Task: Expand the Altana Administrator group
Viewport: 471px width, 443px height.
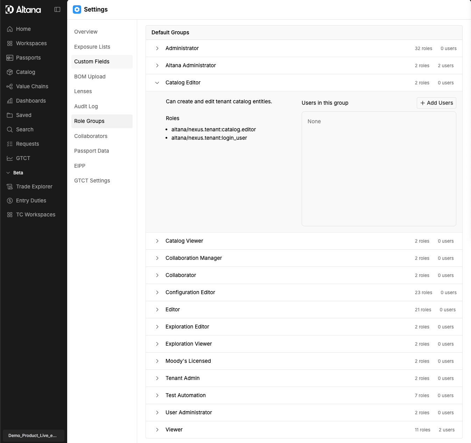Action: (x=157, y=65)
